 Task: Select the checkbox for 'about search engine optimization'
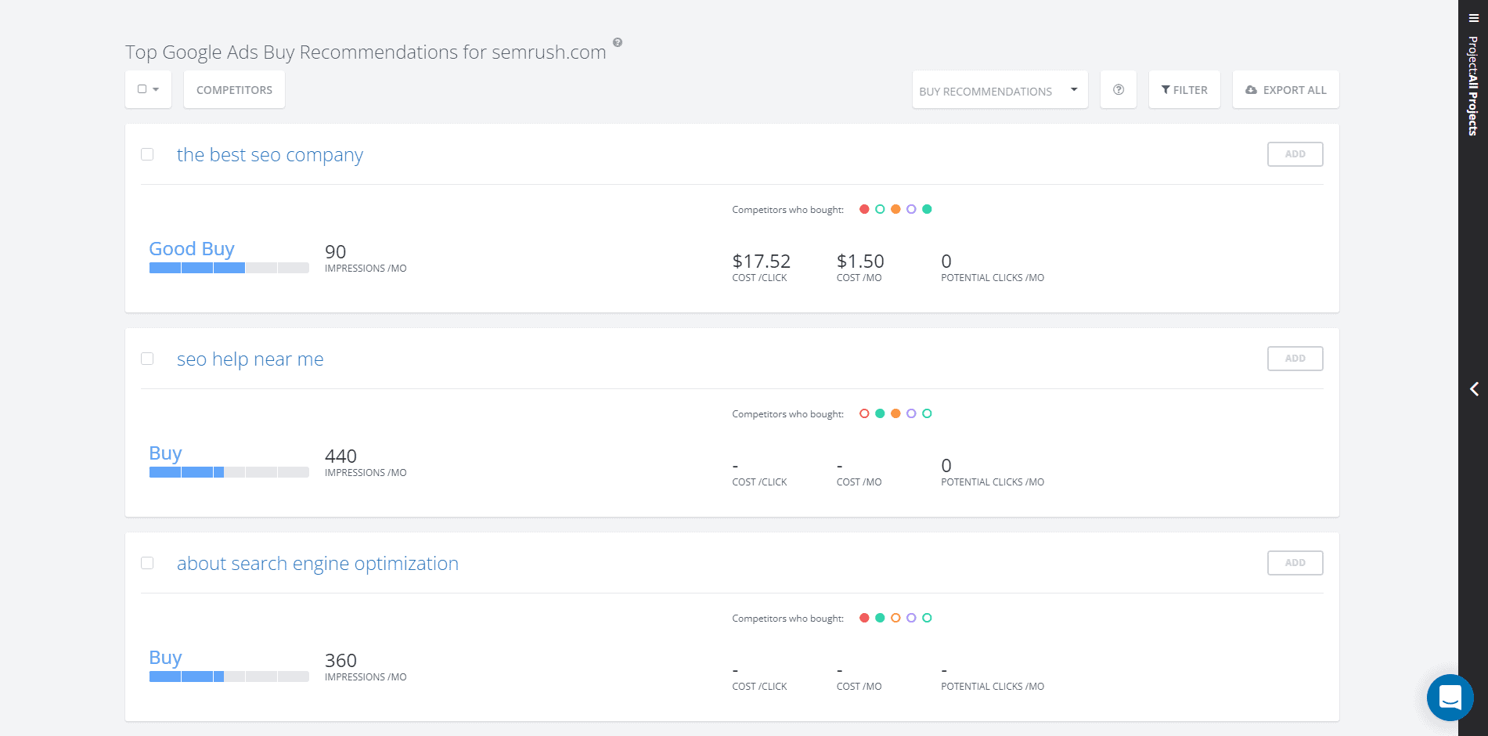click(x=147, y=562)
